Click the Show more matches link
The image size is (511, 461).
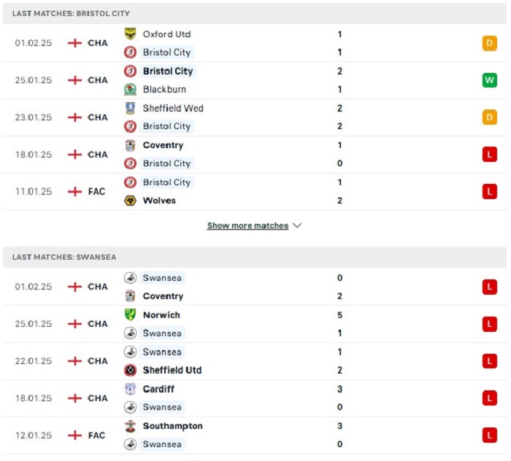point(247,225)
